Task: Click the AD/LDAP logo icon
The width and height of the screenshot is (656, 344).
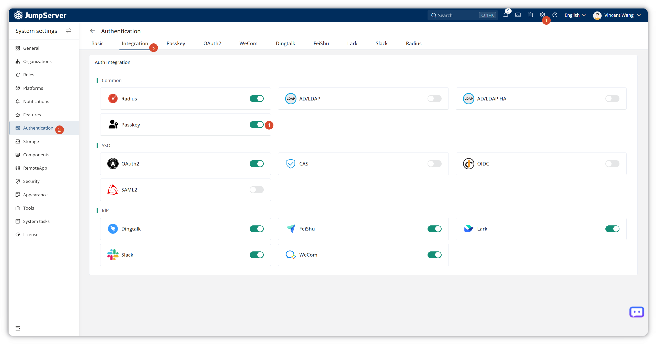Action: coord(291,99)
